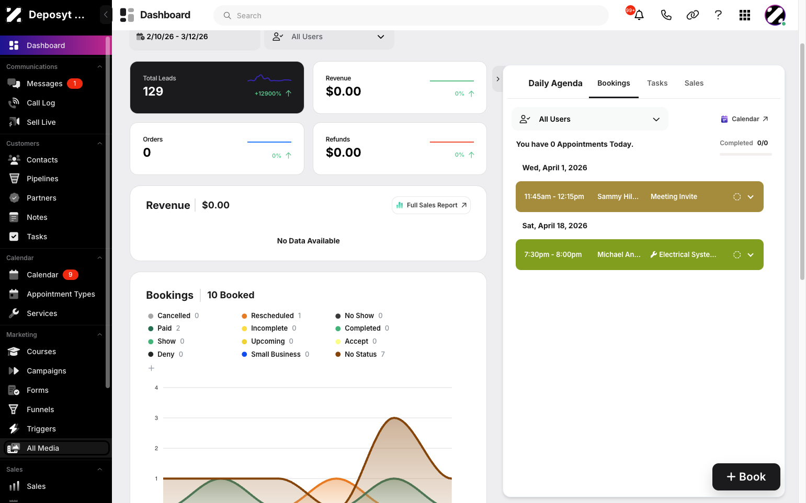Open the notifications bell icon

[x=639, y=15]
